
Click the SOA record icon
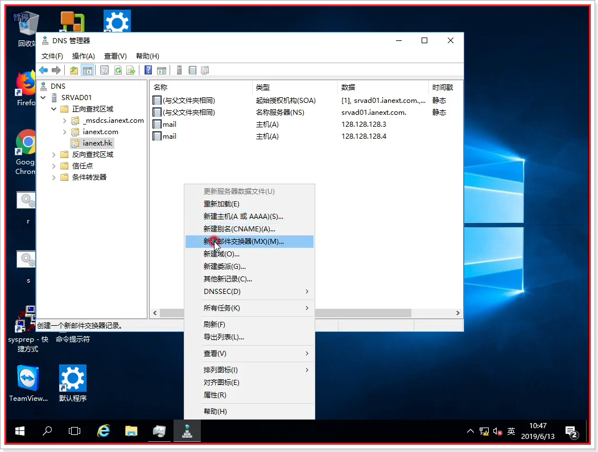pyautogui.click(x=156, y=100)
